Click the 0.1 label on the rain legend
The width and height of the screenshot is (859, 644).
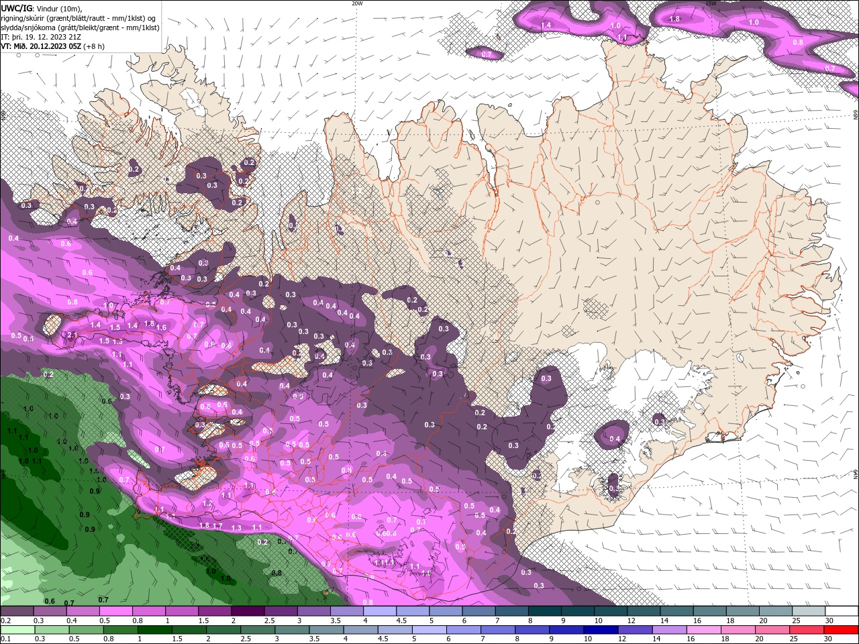click(x=7, y=639)
